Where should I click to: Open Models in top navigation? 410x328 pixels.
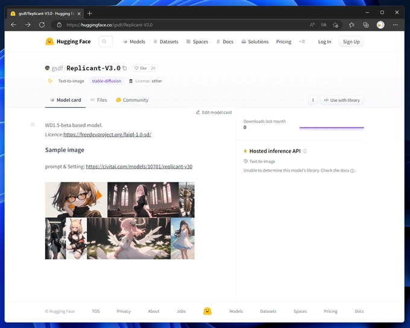pyautogui.click(x=134, y=42)
